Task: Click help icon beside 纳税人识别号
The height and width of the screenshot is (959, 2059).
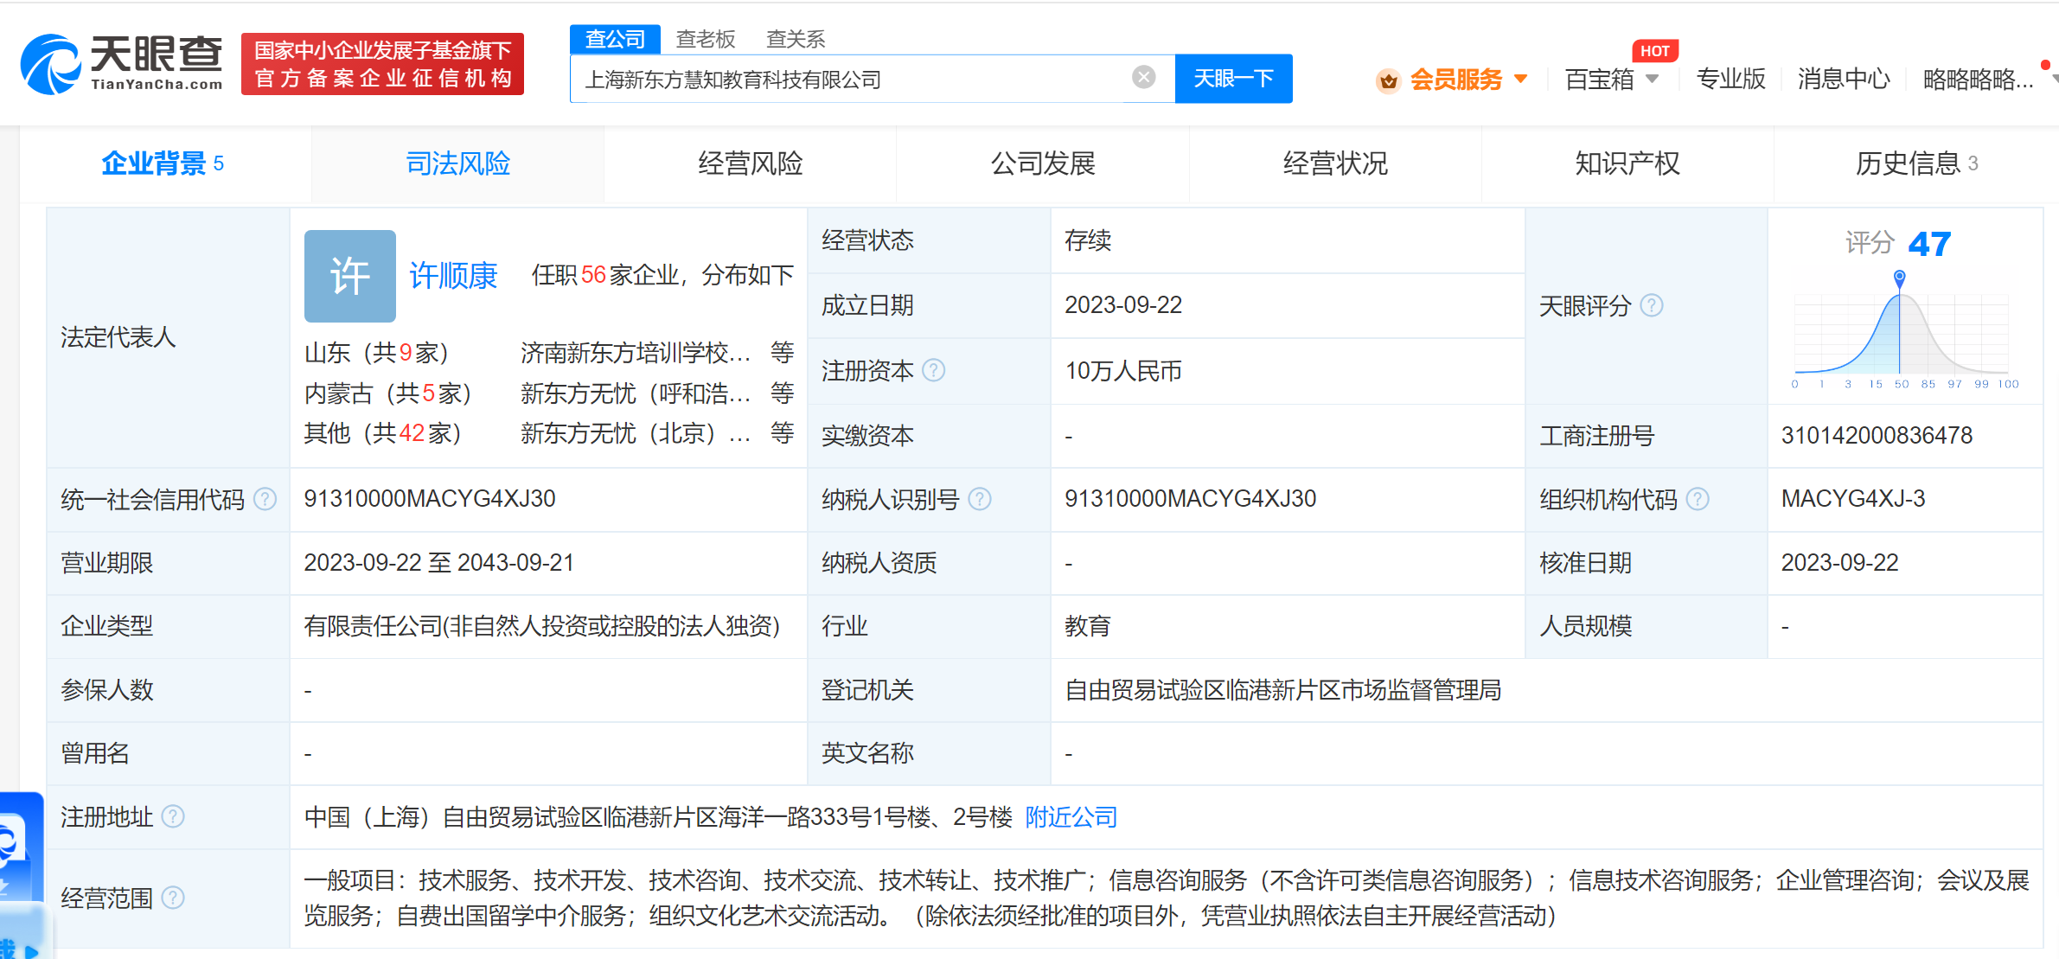Action: (x=979, y=499)
